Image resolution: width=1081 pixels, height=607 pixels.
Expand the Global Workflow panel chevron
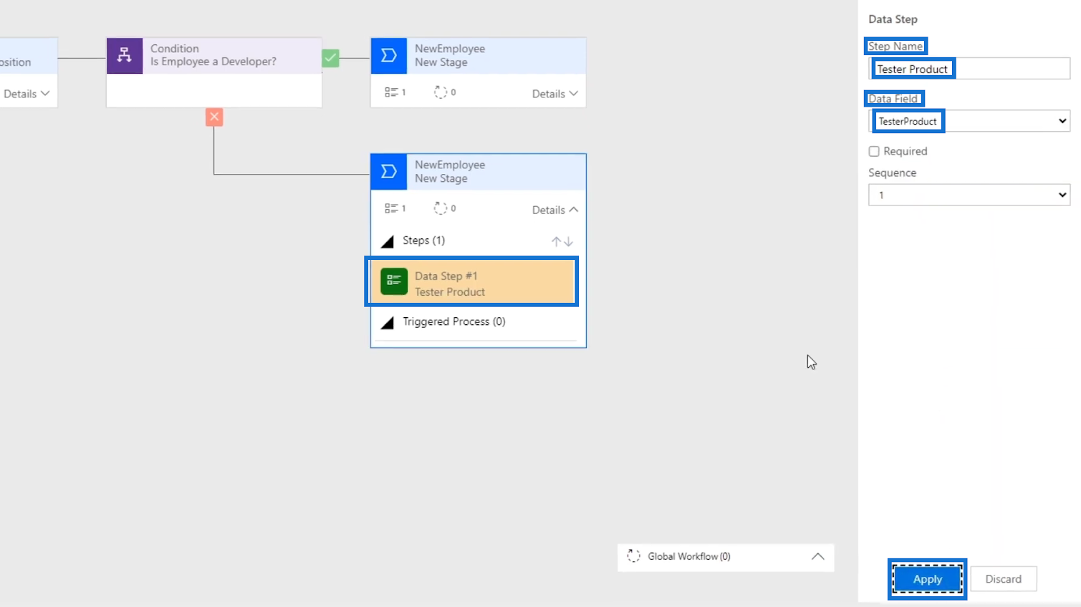coord(817,557)
